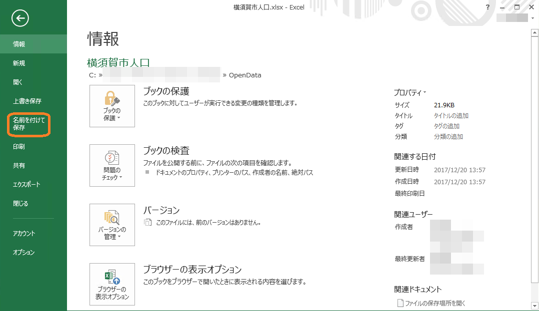This screenshot has height=311, width=539.
Task: Select 印刷 in the left menu
Action: (19, 147)
